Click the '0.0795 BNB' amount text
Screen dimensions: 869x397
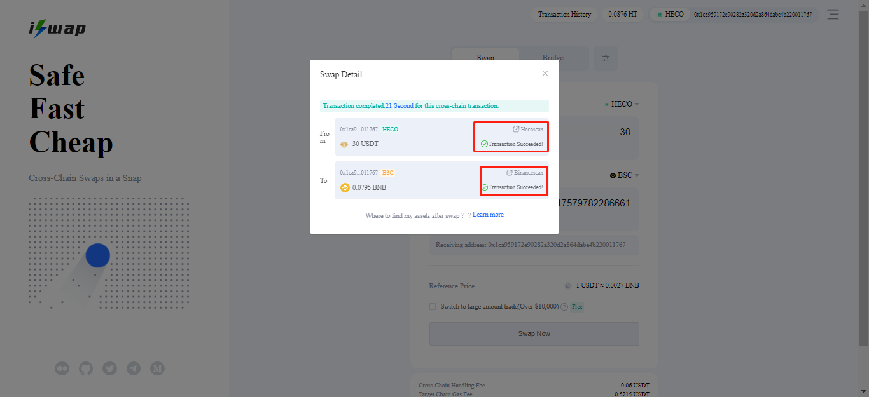[369, 187]
